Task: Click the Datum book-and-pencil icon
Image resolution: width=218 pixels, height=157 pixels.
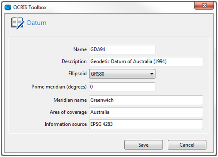Action: (x=18, y=23)
